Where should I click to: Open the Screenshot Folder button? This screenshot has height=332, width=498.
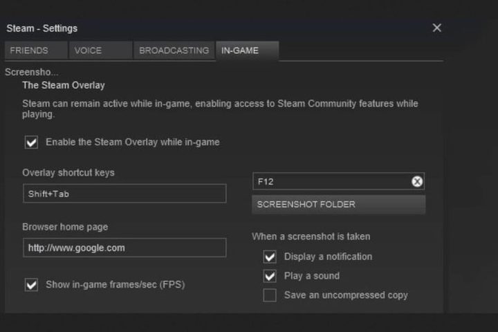[x=338, y=205]
